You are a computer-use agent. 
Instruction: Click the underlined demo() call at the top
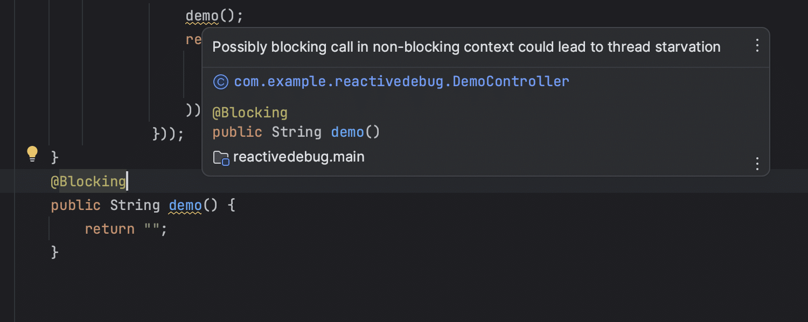(x=202, y=16)
